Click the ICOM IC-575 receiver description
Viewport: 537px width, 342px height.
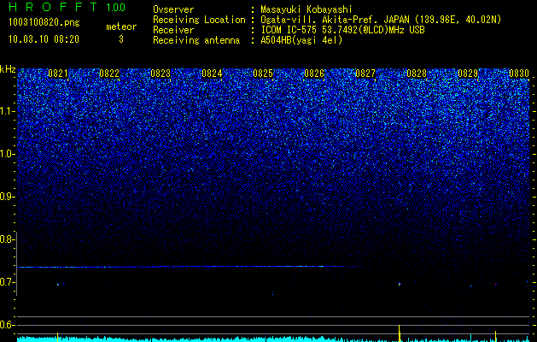coord(342,30)
